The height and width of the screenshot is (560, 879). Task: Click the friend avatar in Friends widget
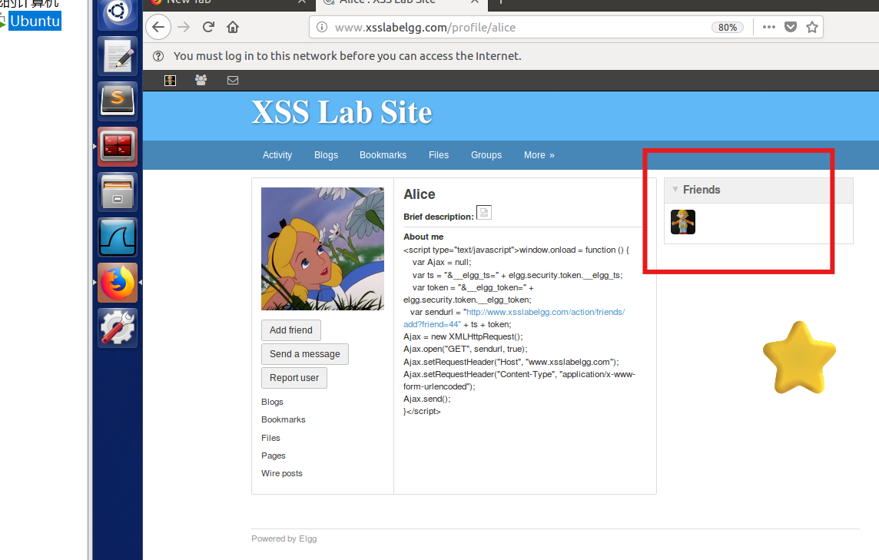683,222
